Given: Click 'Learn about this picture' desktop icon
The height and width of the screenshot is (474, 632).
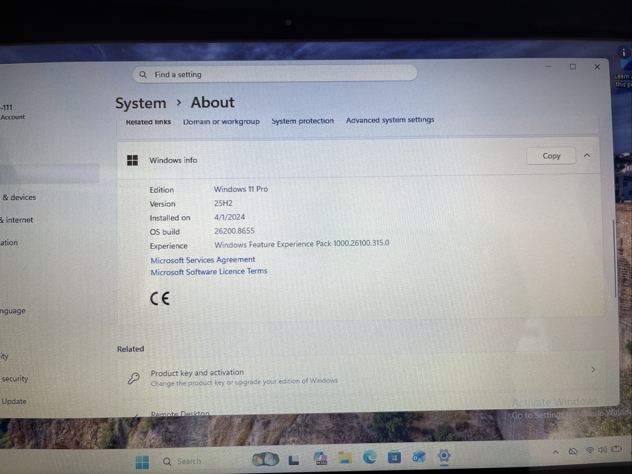Looking at the screenshot, I should coord(624,67).
